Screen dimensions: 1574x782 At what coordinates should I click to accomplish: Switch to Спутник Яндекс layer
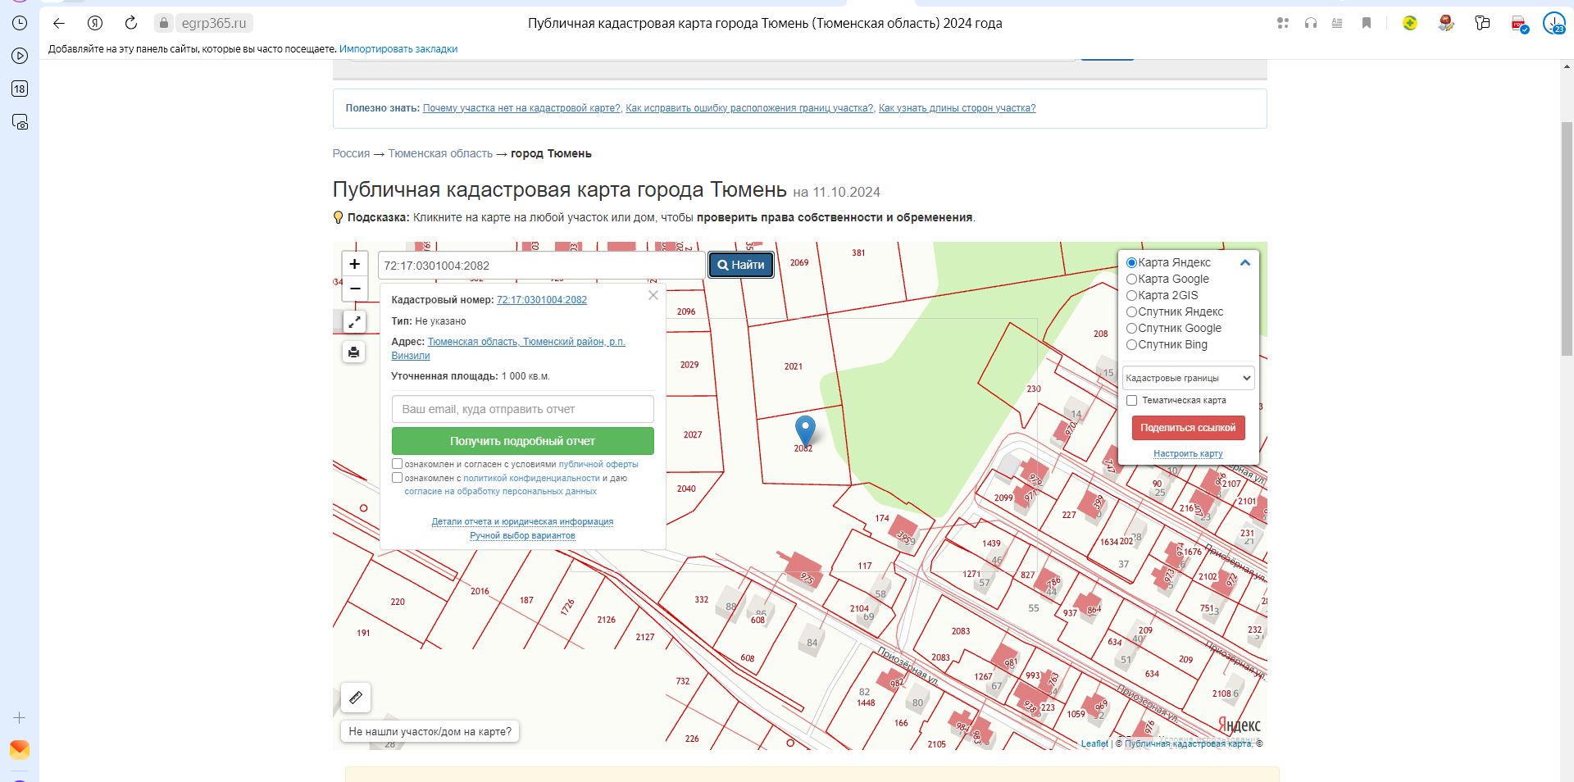[x=1131, y=312]
